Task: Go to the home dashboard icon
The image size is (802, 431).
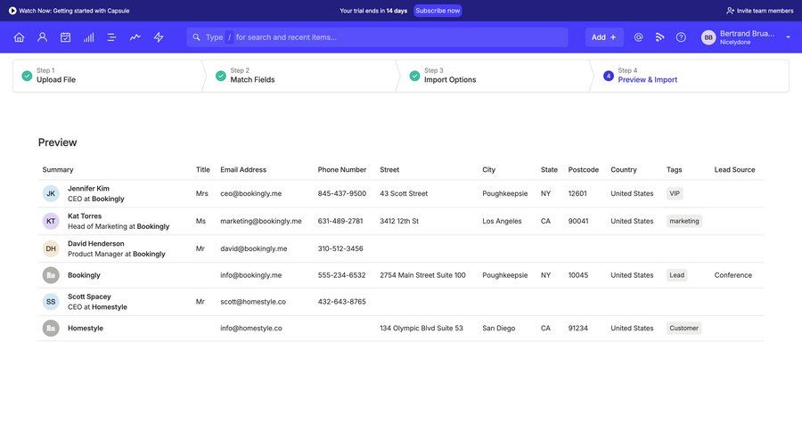Action: (x=19, y=37)
